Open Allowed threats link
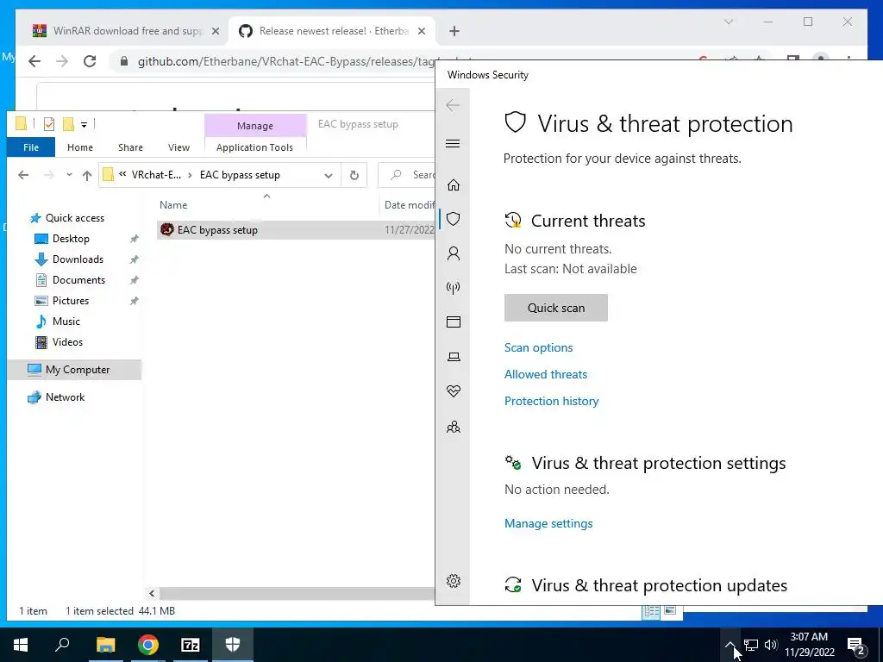The width and height of the screenshot is (883, 662). (546, 374)
